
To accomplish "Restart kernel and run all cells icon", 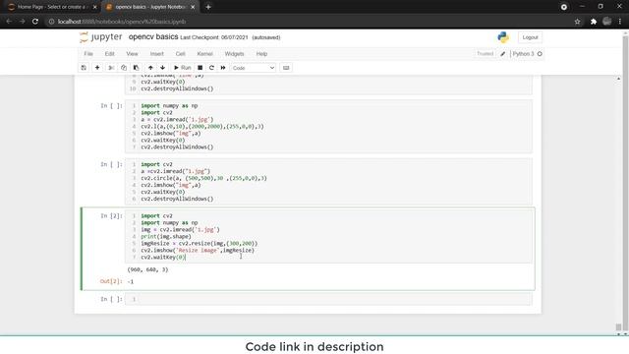I will 223,68.
